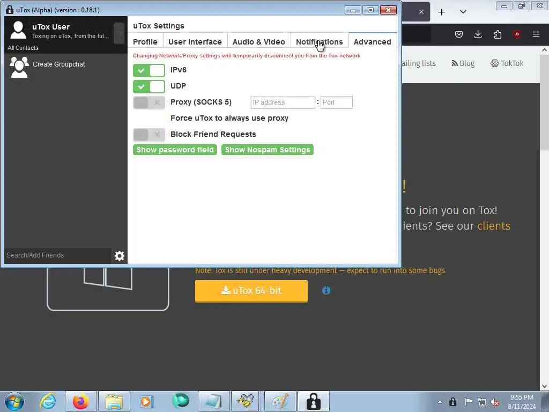Image resolution: width=549 pixels, height=412 pixels.
Task: Click the Paint palette taskbar icon
Action: tap(280, 401)
